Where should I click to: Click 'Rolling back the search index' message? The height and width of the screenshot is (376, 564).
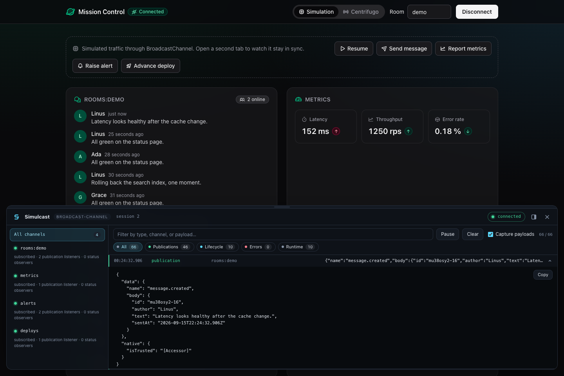point(146,183)
